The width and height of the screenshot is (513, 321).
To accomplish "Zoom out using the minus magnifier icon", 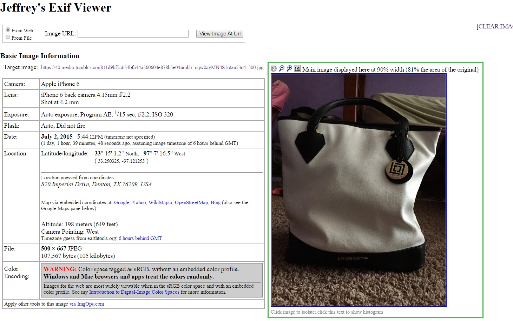I will [x=282, y=69].
